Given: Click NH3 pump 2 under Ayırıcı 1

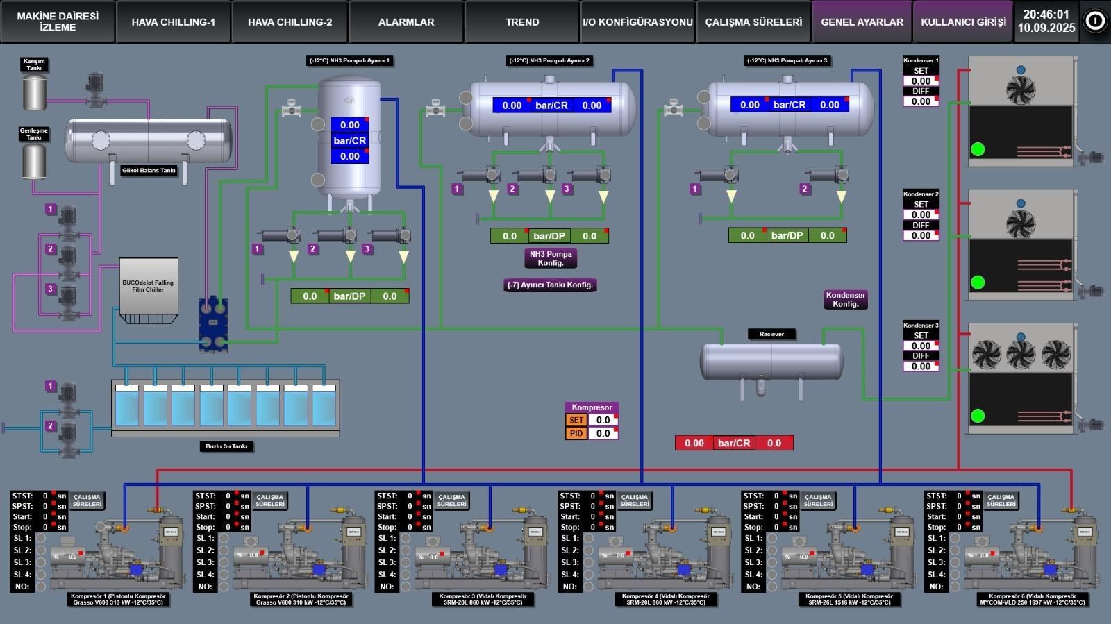Looking at the screenshot, I should pos(335,236).
